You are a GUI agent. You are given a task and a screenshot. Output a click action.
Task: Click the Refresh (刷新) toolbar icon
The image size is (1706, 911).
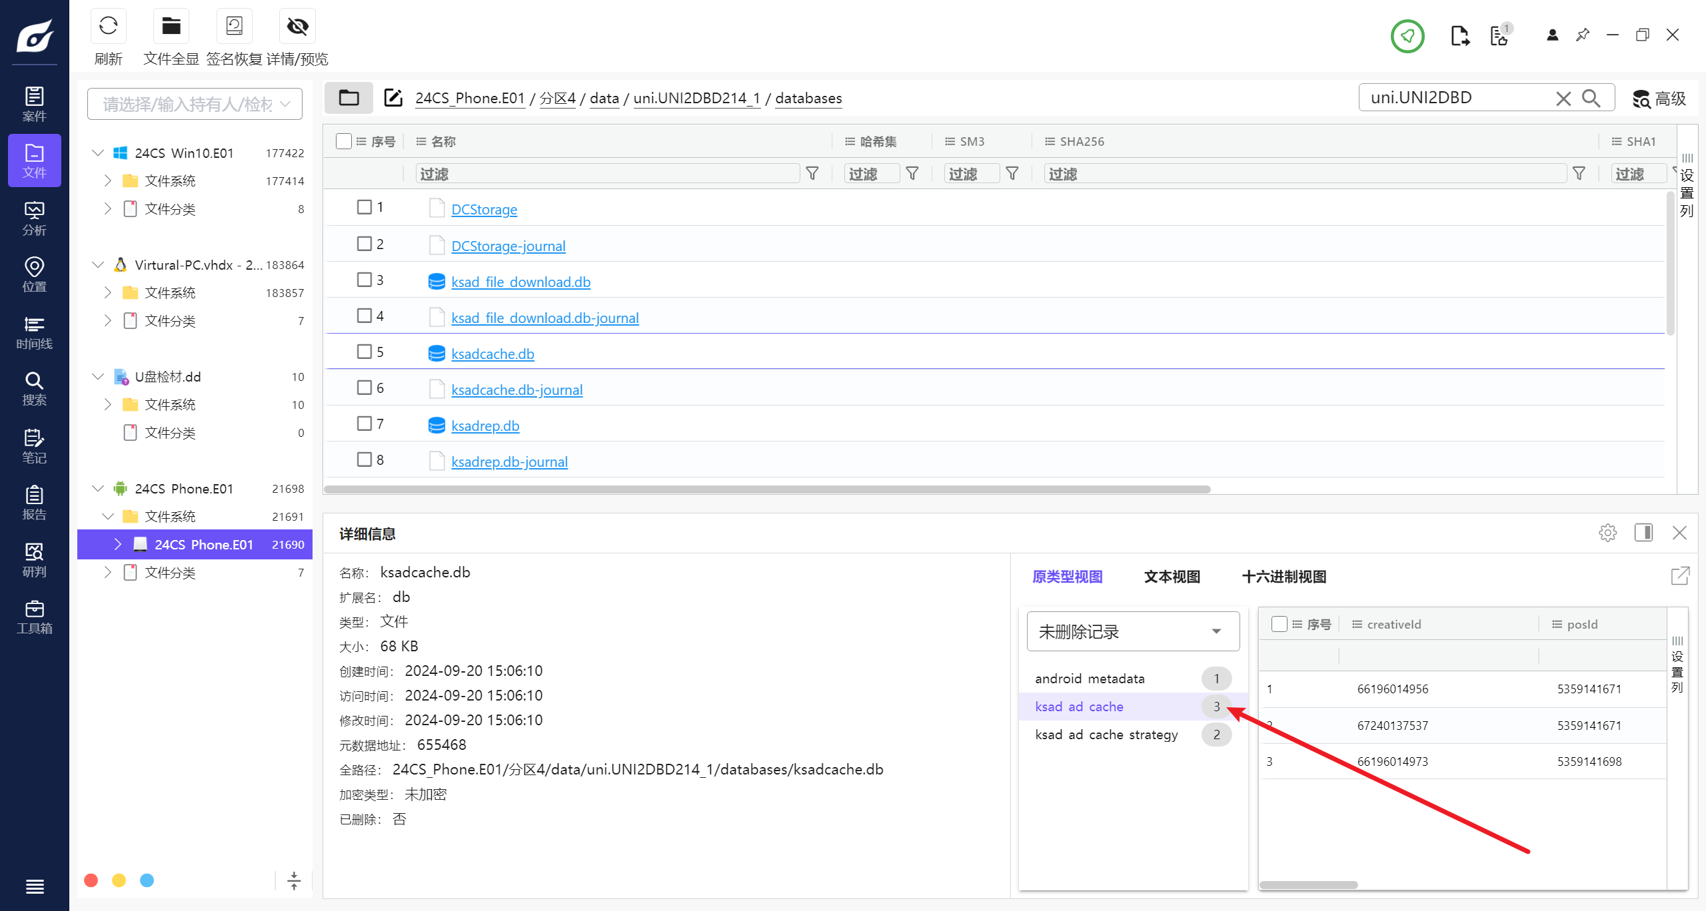click(x=108, y=27)
